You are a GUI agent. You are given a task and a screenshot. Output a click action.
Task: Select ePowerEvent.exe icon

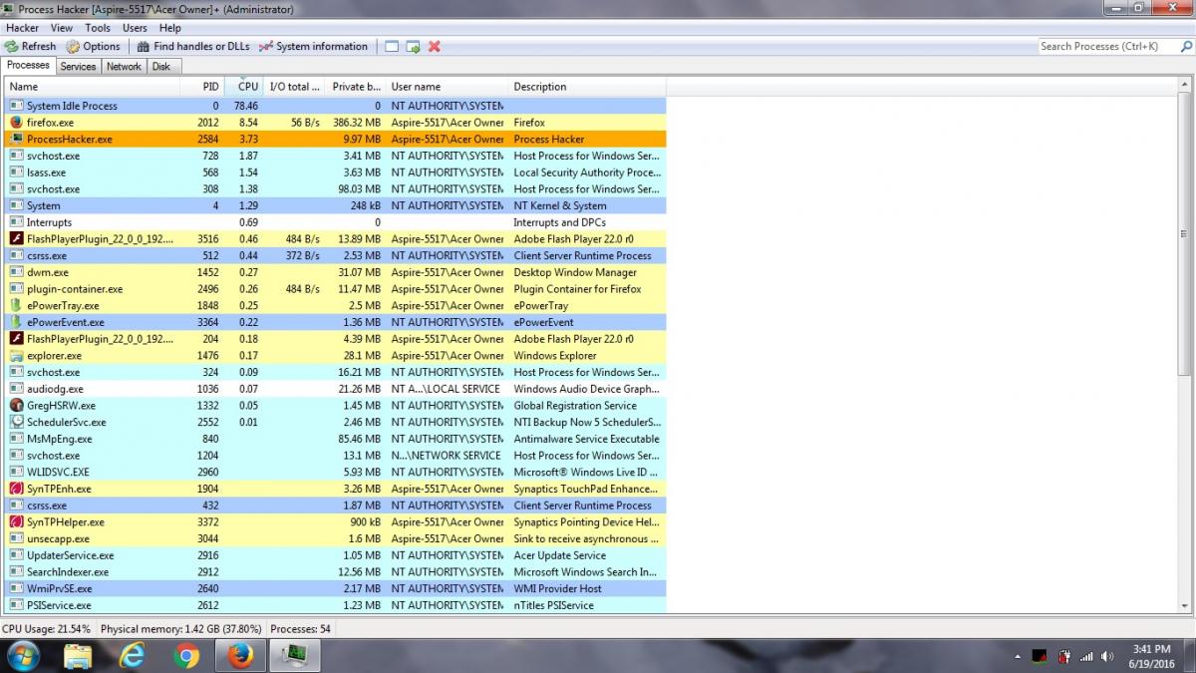(16, 322)
